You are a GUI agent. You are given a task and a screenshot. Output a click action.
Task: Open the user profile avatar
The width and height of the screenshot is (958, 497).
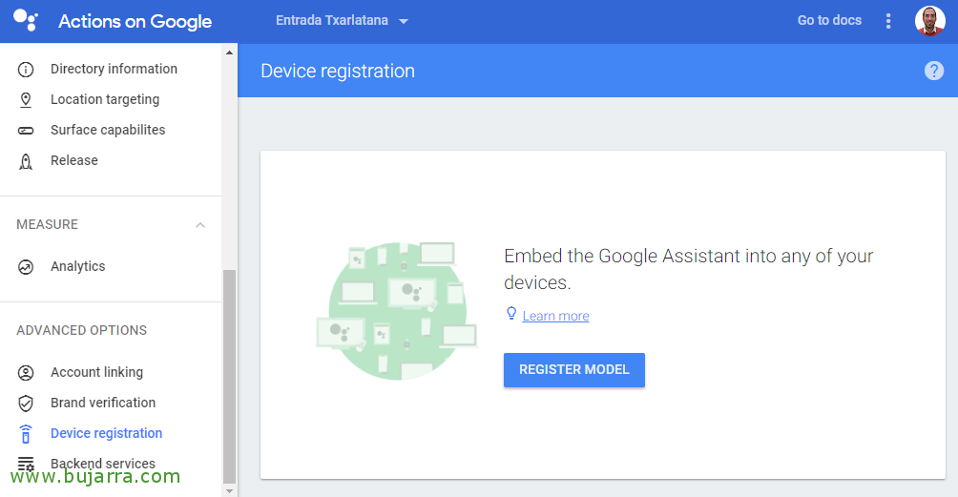pos(930,21)
